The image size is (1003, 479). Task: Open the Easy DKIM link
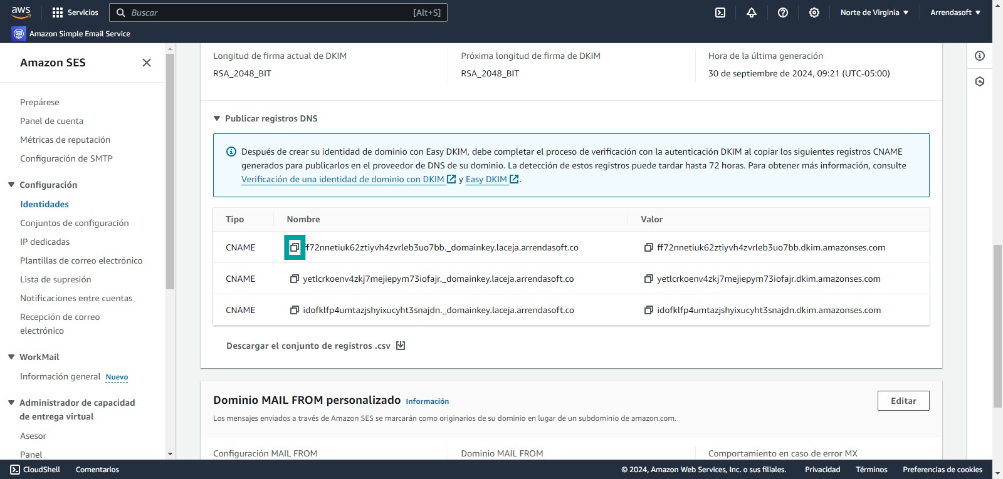492,179
